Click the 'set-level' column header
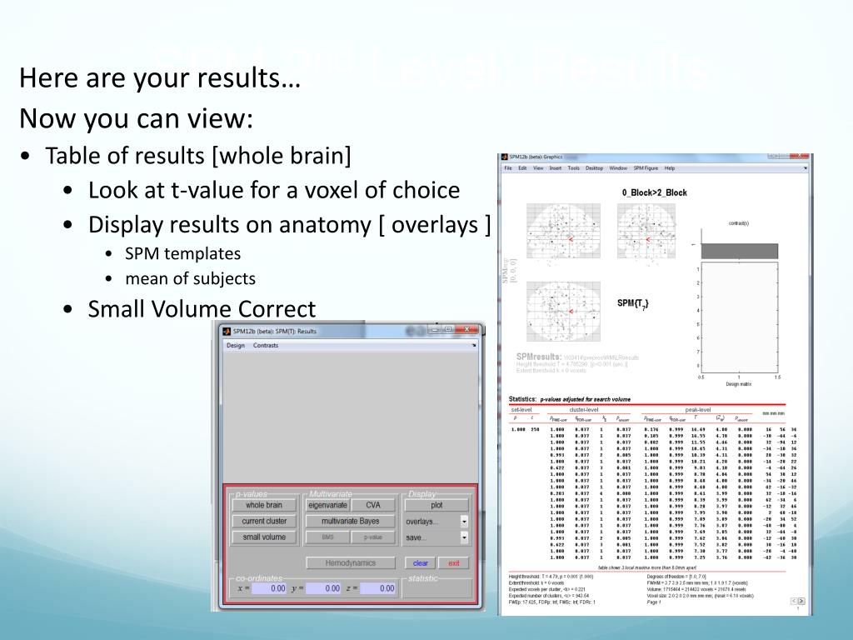The height and width of the screenshot is (640, 853). [521, 410]
